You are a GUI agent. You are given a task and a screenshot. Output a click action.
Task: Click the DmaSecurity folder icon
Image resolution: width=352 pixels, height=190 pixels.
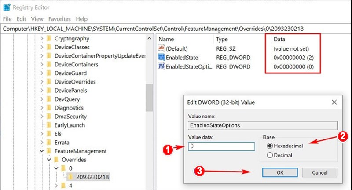point(49,117)
